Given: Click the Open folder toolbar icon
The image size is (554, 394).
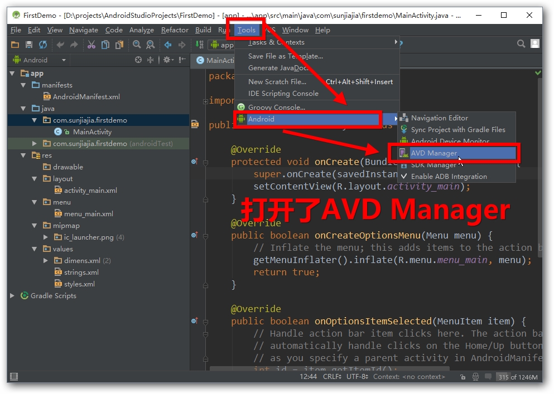Looking at the screenshot, I should click(15, 45).
